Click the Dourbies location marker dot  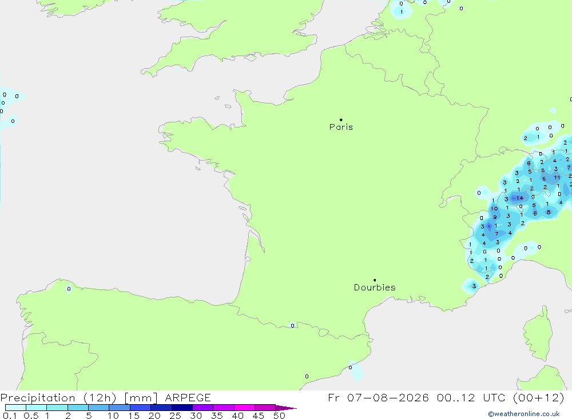[375, 280]
